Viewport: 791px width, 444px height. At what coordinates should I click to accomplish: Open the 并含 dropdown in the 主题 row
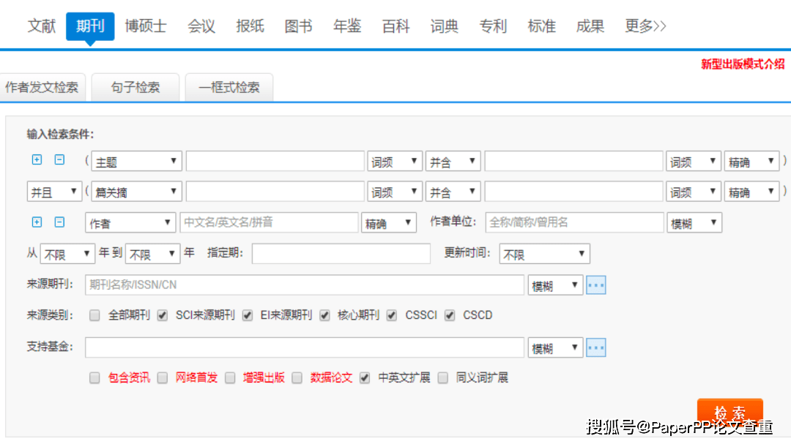453,162
